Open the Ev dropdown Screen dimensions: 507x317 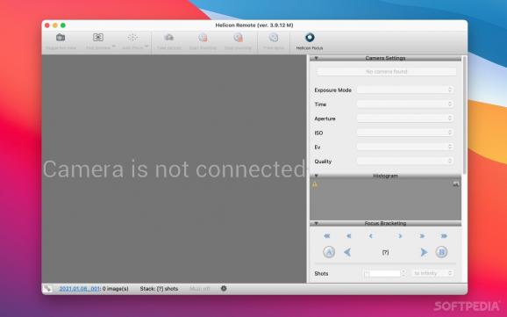tap(405, 147)
